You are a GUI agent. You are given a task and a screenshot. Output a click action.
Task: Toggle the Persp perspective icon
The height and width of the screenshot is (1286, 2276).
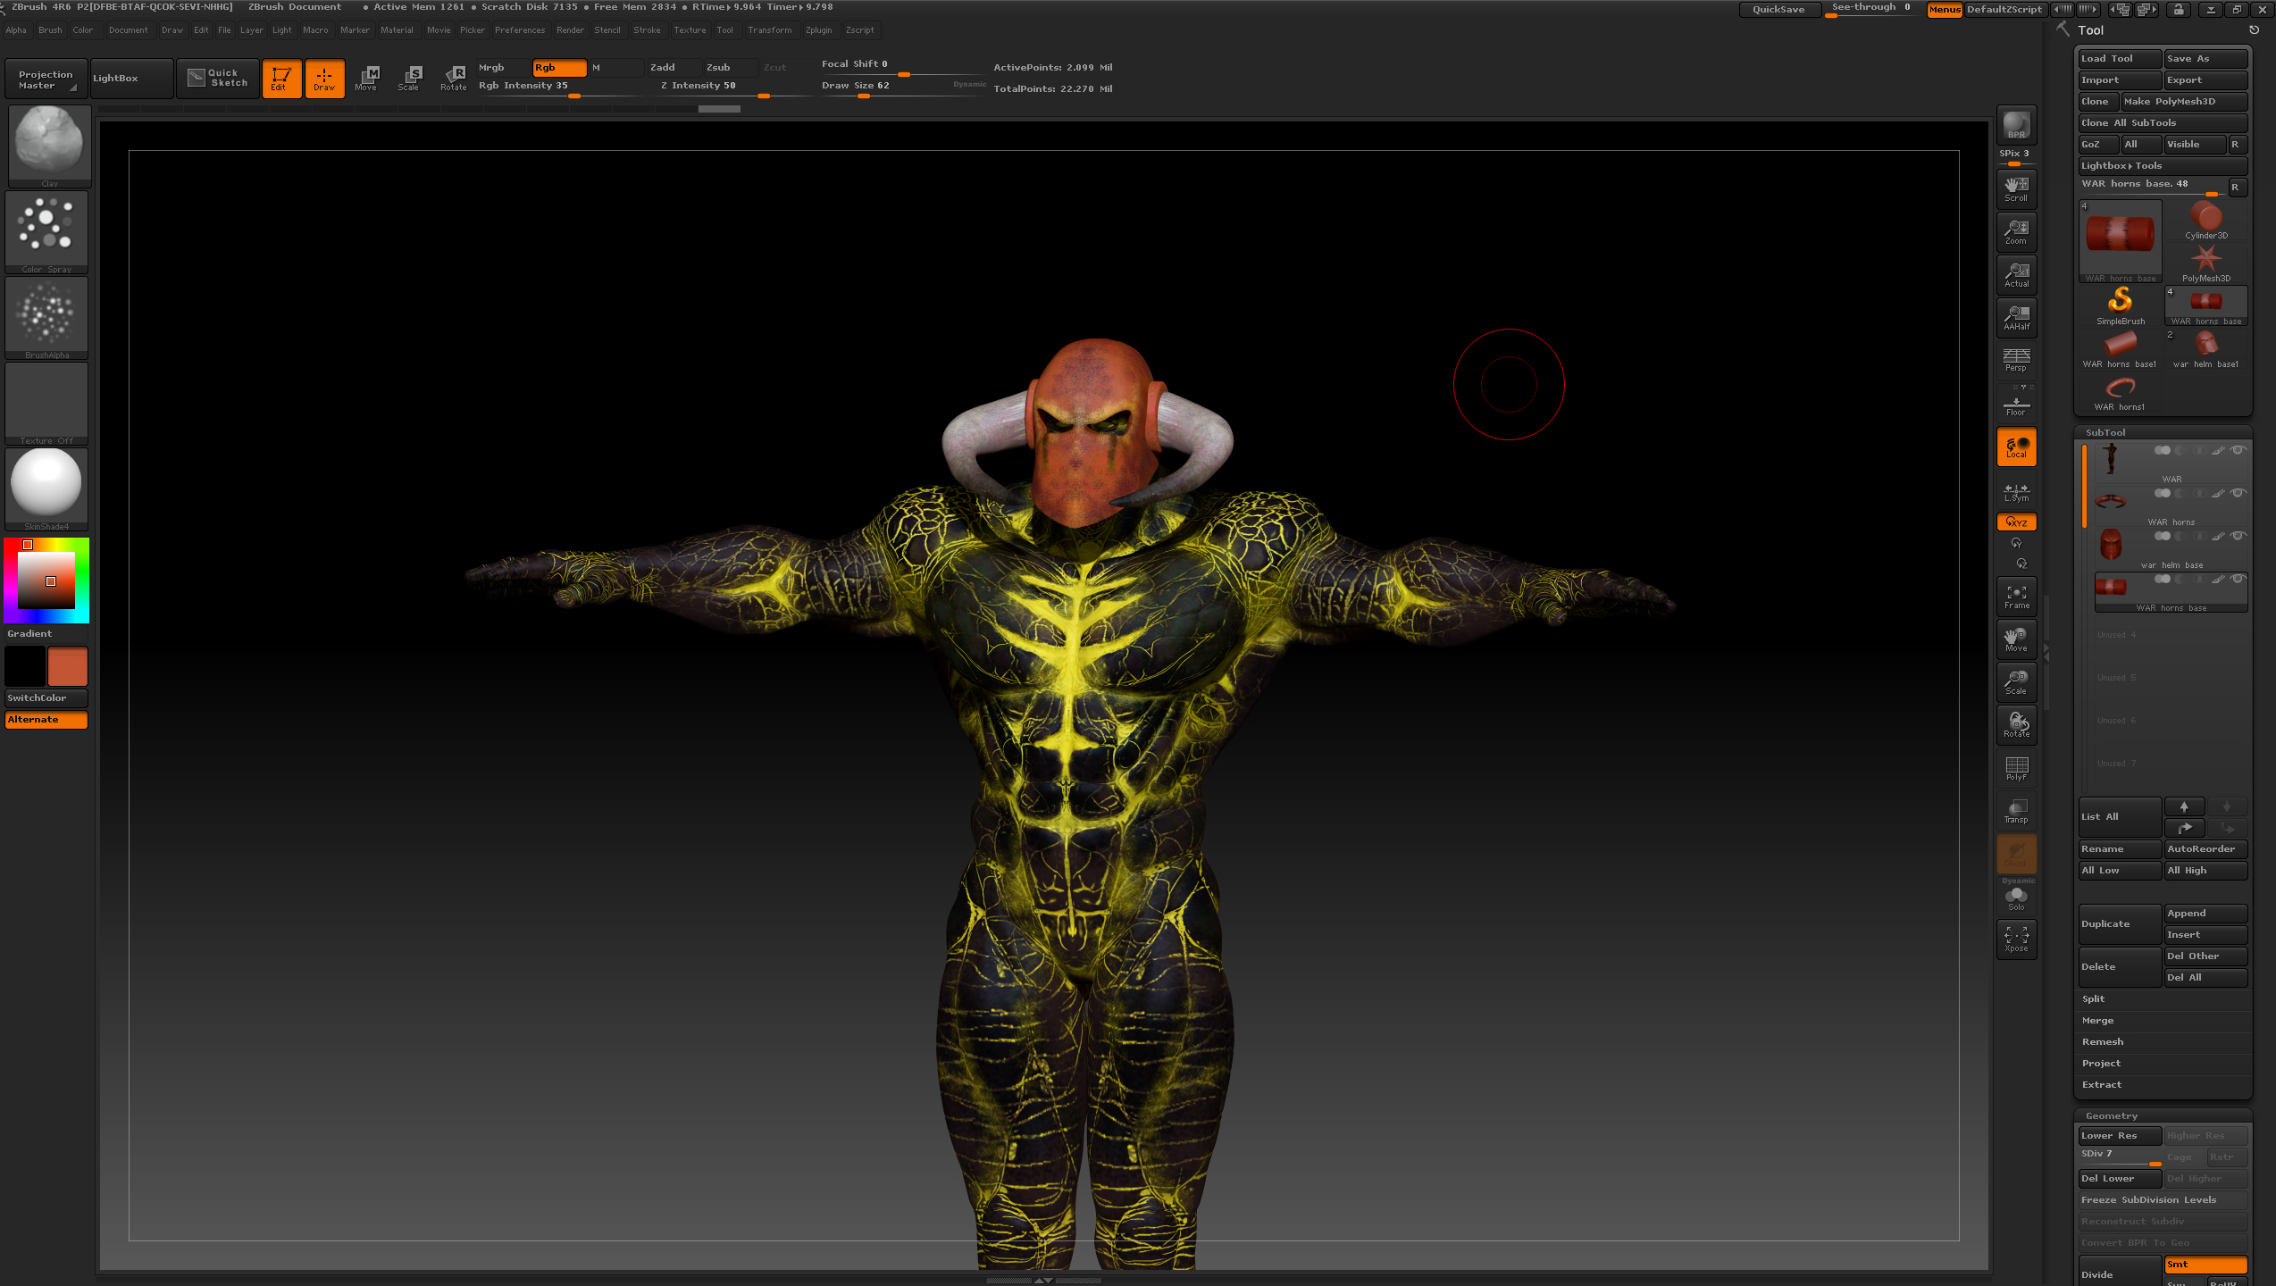click(2016, 359)
